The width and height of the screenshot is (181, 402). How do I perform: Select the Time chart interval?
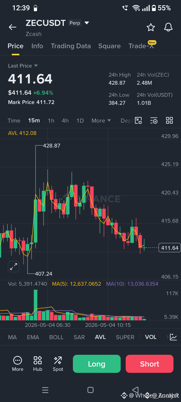tap(14, 121)
